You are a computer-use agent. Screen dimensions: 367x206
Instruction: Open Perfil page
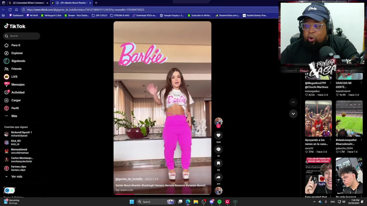coord(11,108)
